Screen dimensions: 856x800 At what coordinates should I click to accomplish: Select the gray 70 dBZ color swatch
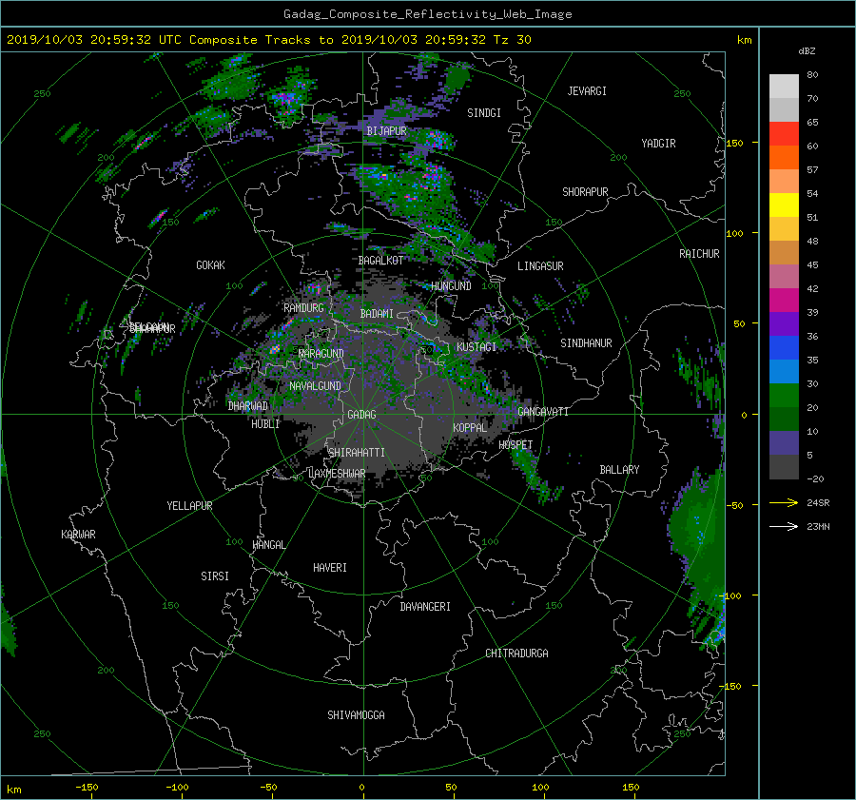[784, 87]
